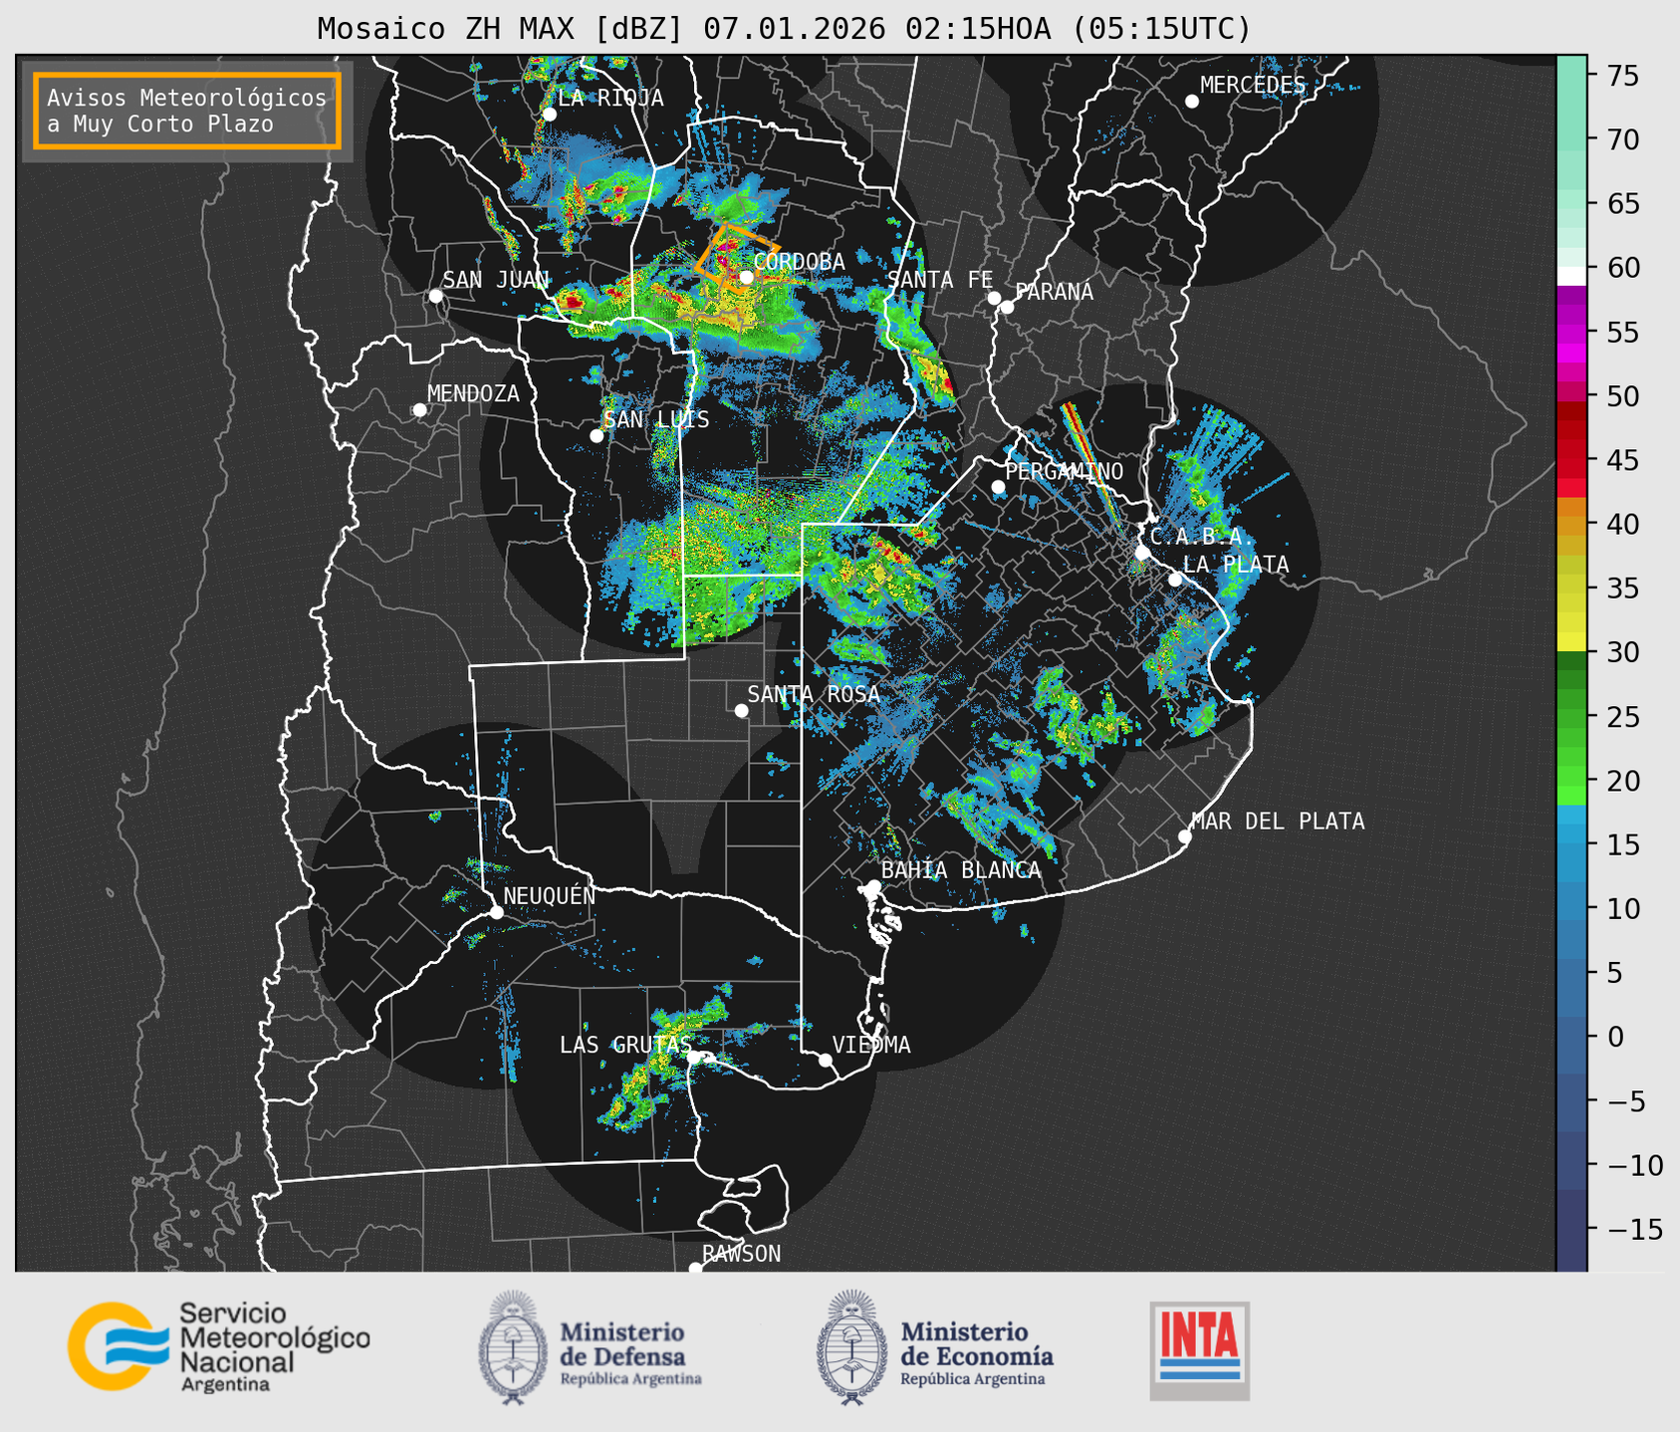1680x1432 pixels.
Task: Click the magenta 55 dBZ color band
Action: pos(1571,332)
